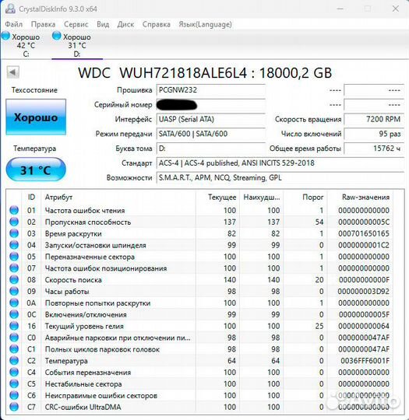
Task: Click status dot for 0A Повторные попытки раскрутки
Action: [14, 303]
